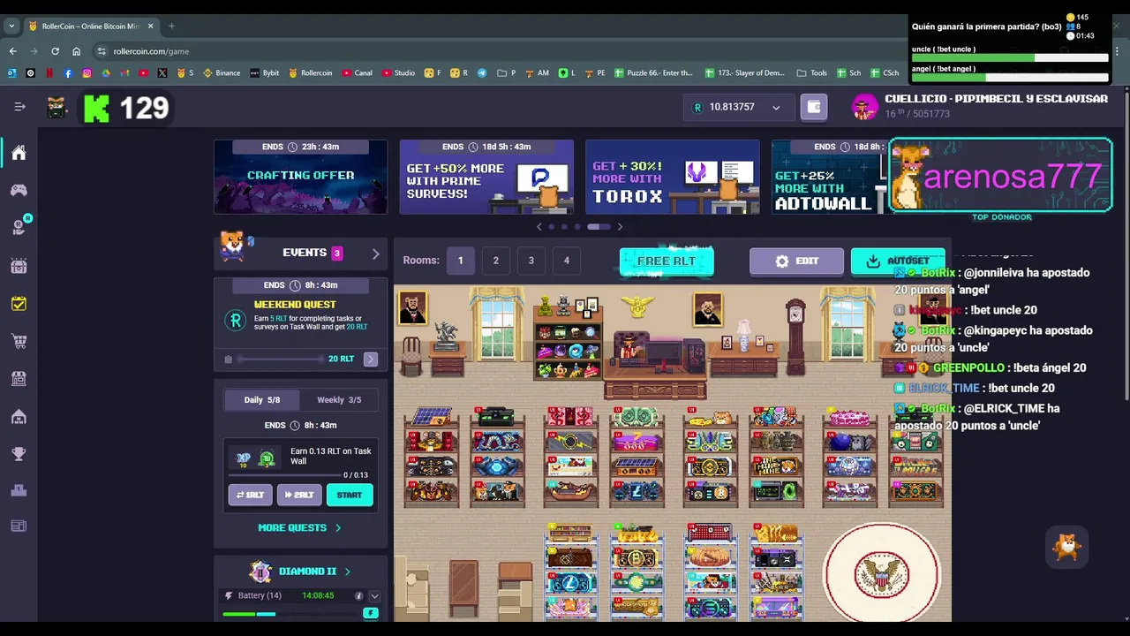Select room 4 tab
Viewport: 1130px width, 636px height.
567,261
